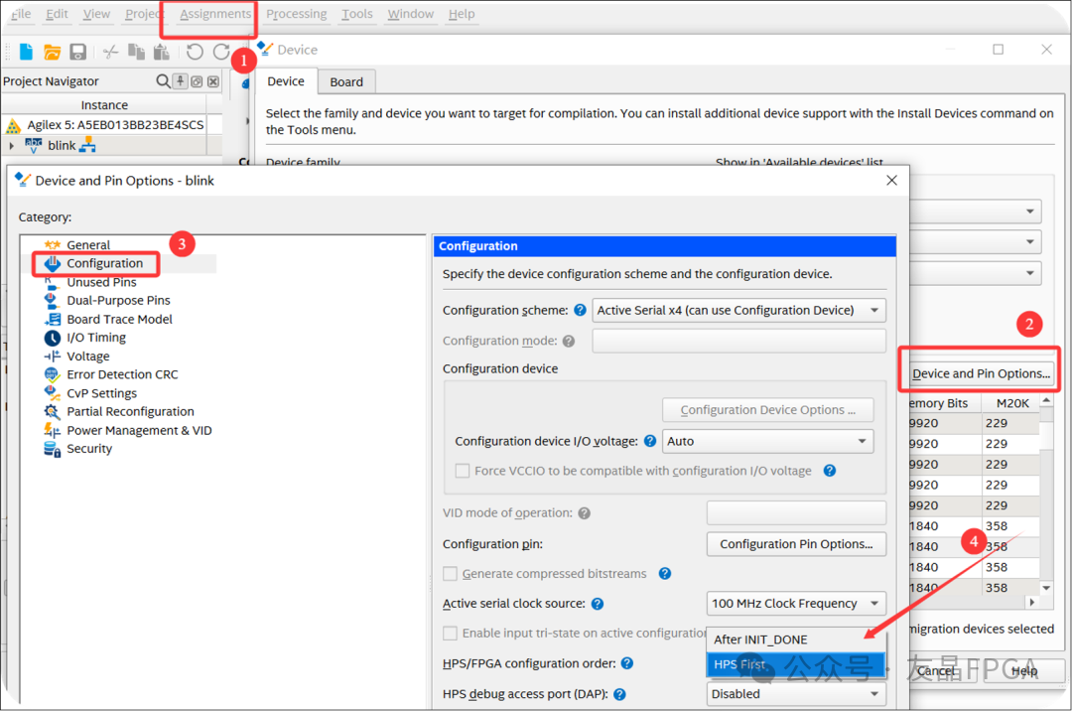This screenshot has width=1072, height=711.
Task: Open second dropdown in Device window
Action: (976, 242)
